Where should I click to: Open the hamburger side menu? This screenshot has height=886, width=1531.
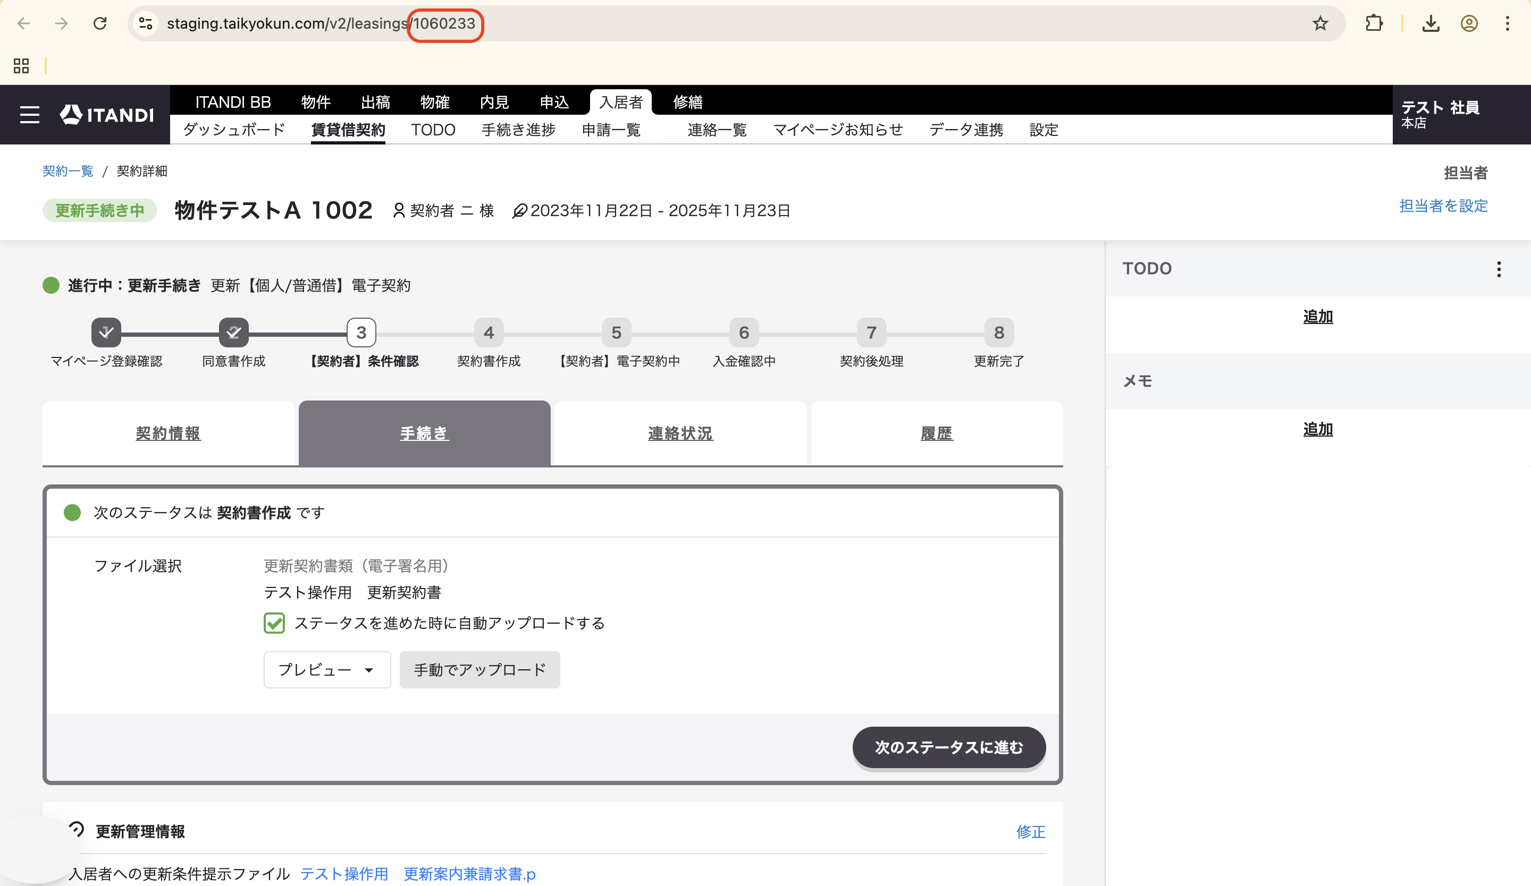(30, 115)
